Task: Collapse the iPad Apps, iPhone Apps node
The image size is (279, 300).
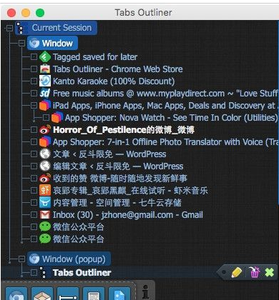Action: 34,106
